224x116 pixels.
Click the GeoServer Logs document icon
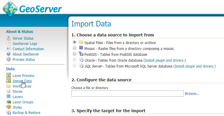(9, 43)
